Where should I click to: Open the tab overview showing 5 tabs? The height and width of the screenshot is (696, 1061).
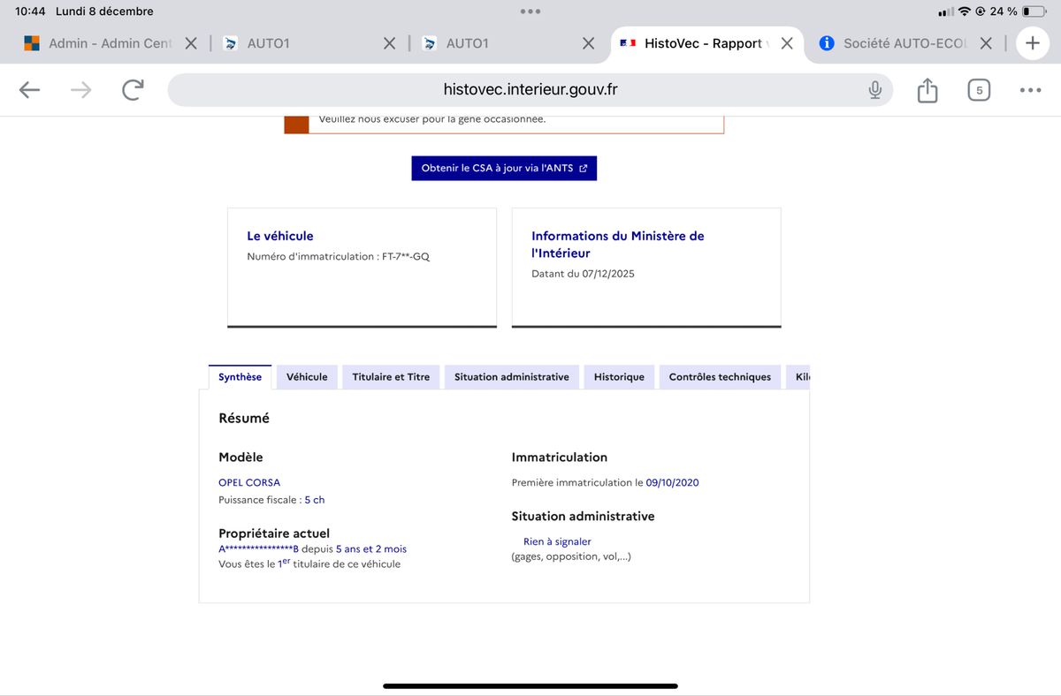pos(979,90)
